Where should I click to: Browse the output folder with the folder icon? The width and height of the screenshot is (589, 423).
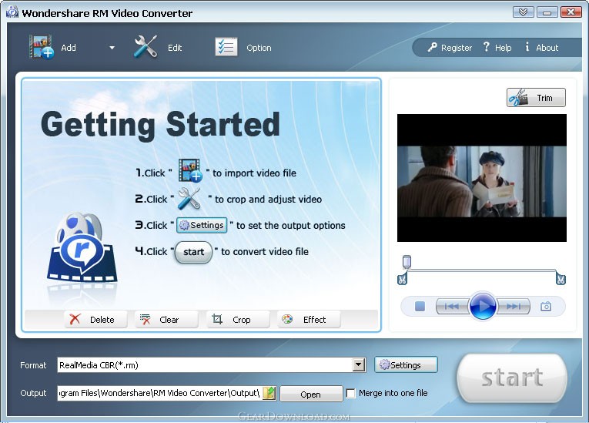point(269,393)
